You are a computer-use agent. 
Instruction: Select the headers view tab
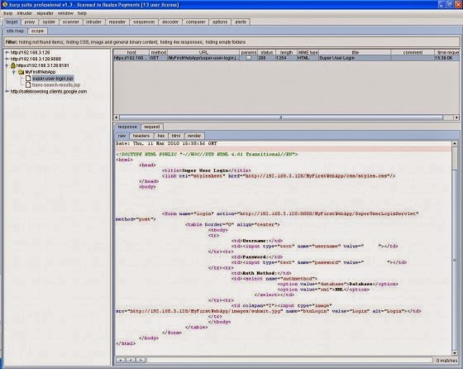click(141, 136)
